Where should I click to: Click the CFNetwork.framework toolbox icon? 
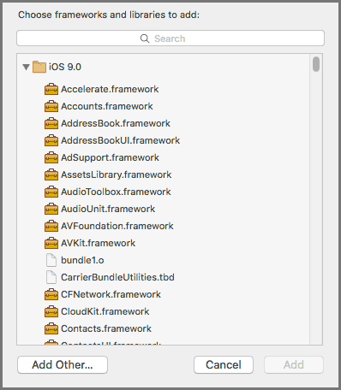point(51,294)
